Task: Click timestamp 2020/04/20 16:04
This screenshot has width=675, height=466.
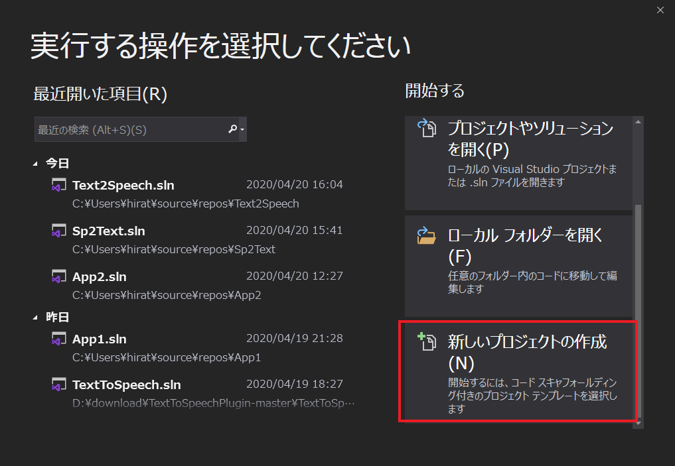Action: tap(295, 184)
